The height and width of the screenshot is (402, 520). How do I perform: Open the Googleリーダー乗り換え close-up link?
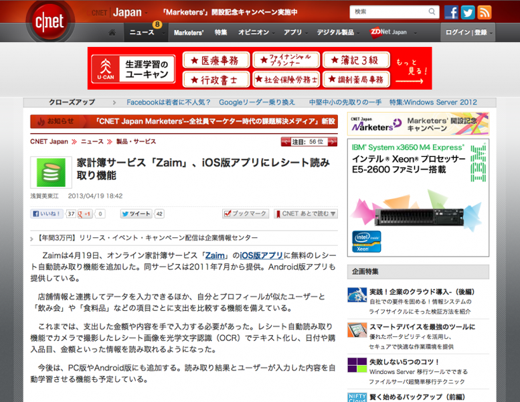tap(257, 103)
